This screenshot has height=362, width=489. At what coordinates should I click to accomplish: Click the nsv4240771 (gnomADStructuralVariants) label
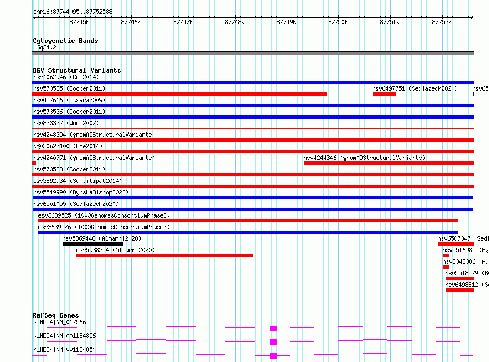(x=94, y=158)
